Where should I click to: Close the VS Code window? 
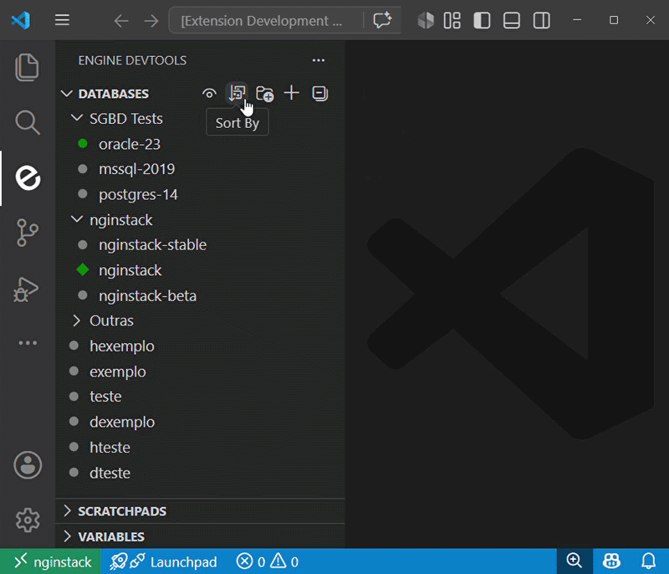(651, 20)
